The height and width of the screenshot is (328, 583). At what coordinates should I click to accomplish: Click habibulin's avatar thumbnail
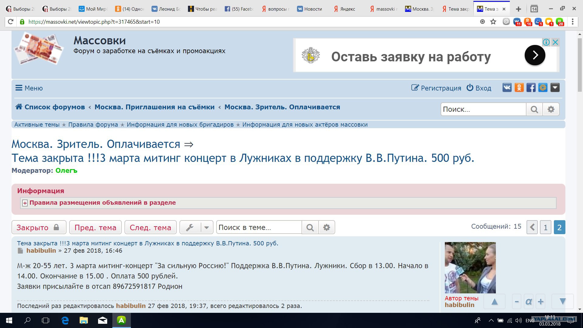coord(470,268)
